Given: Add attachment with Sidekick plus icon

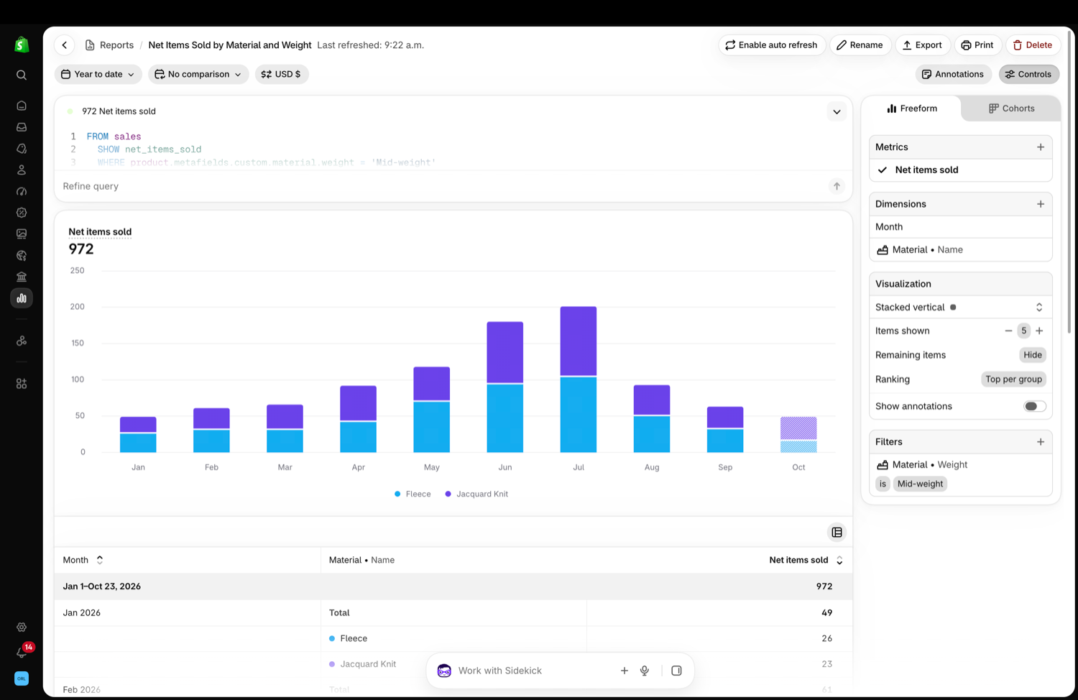Looking at the screenshot, I should point(624,671).
